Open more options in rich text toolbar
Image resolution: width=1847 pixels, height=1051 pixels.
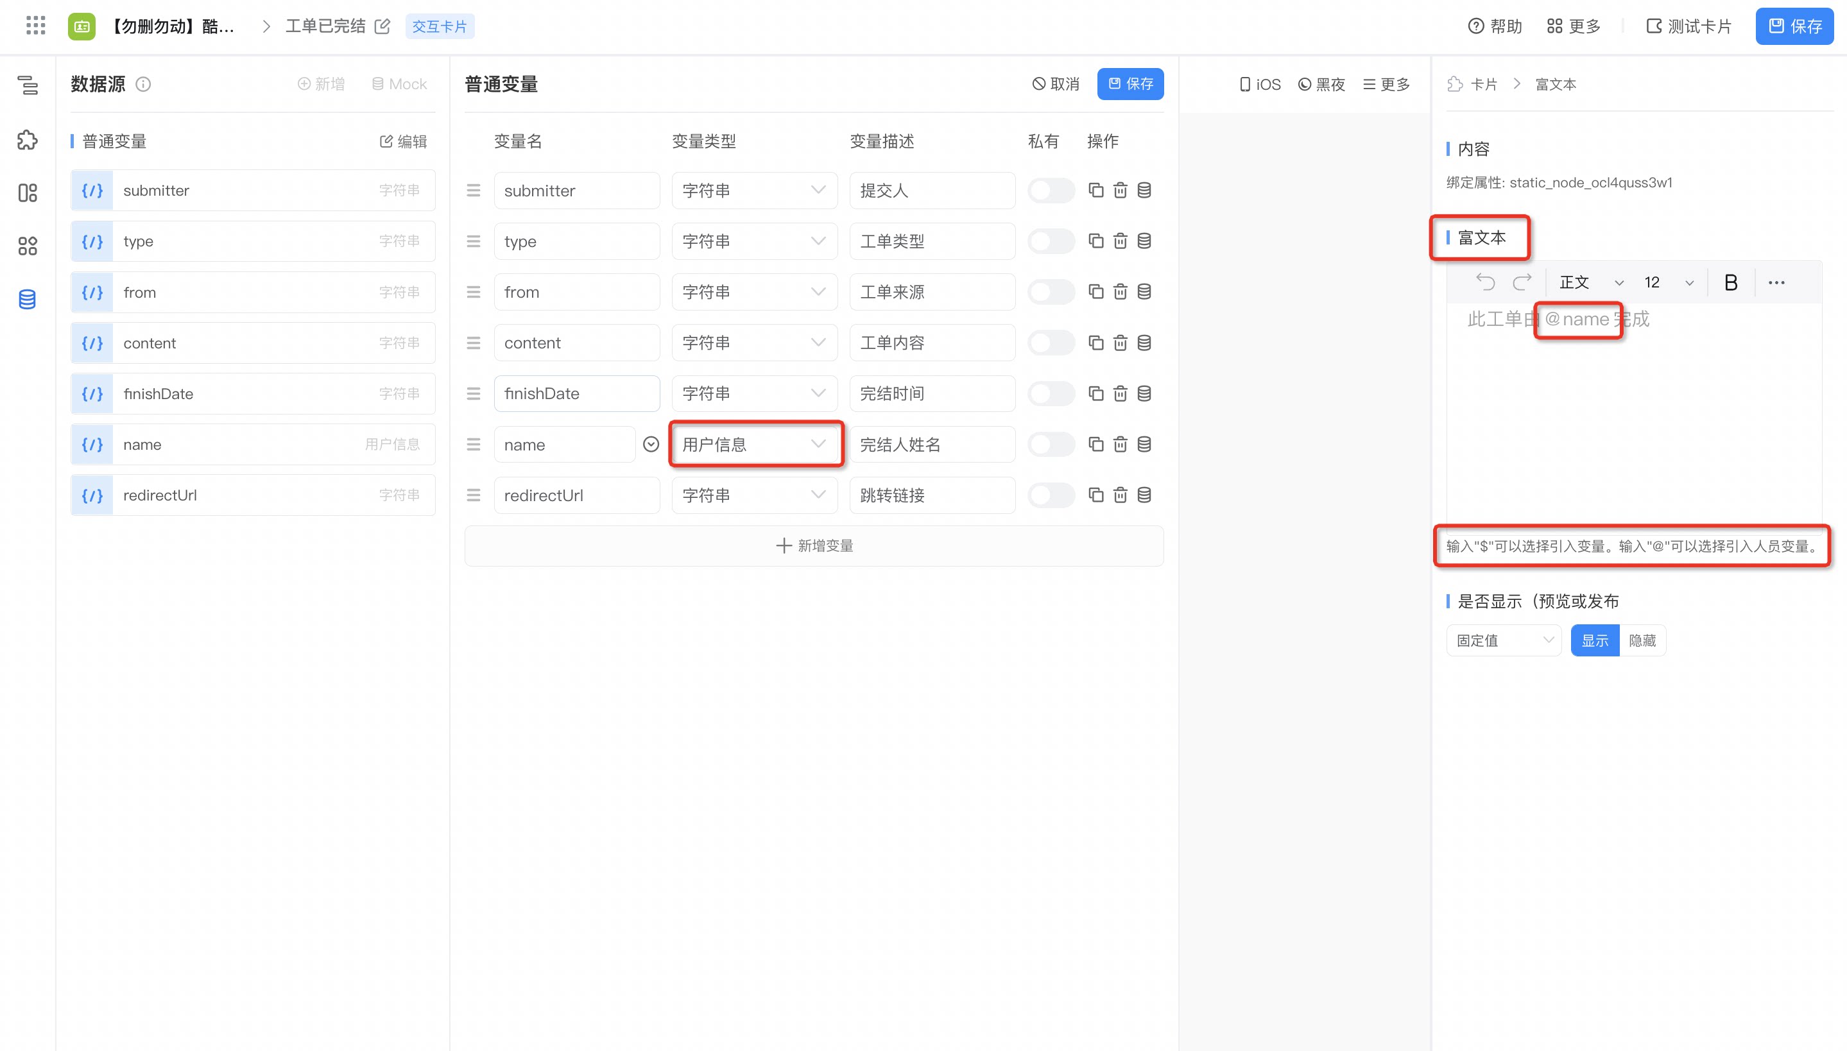point(1776,282)
